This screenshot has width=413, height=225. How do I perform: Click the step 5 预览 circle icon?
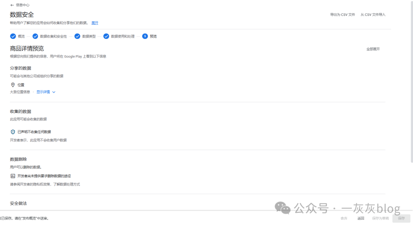(x=145, y=36)
